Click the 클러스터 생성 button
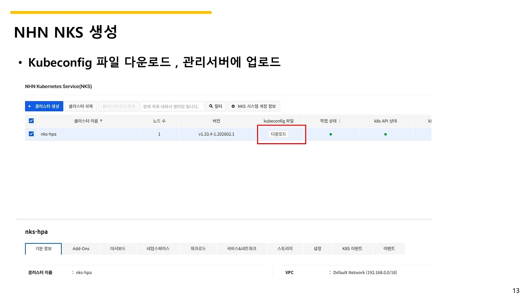Screen dimensions: 531x299 [44, 106]
